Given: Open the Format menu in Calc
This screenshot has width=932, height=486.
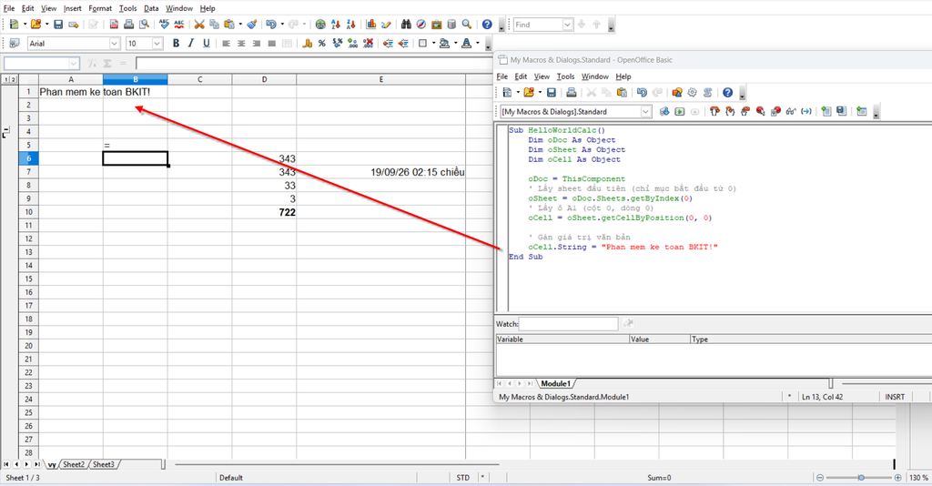Looking at the screenshot, I should point(100,8).
